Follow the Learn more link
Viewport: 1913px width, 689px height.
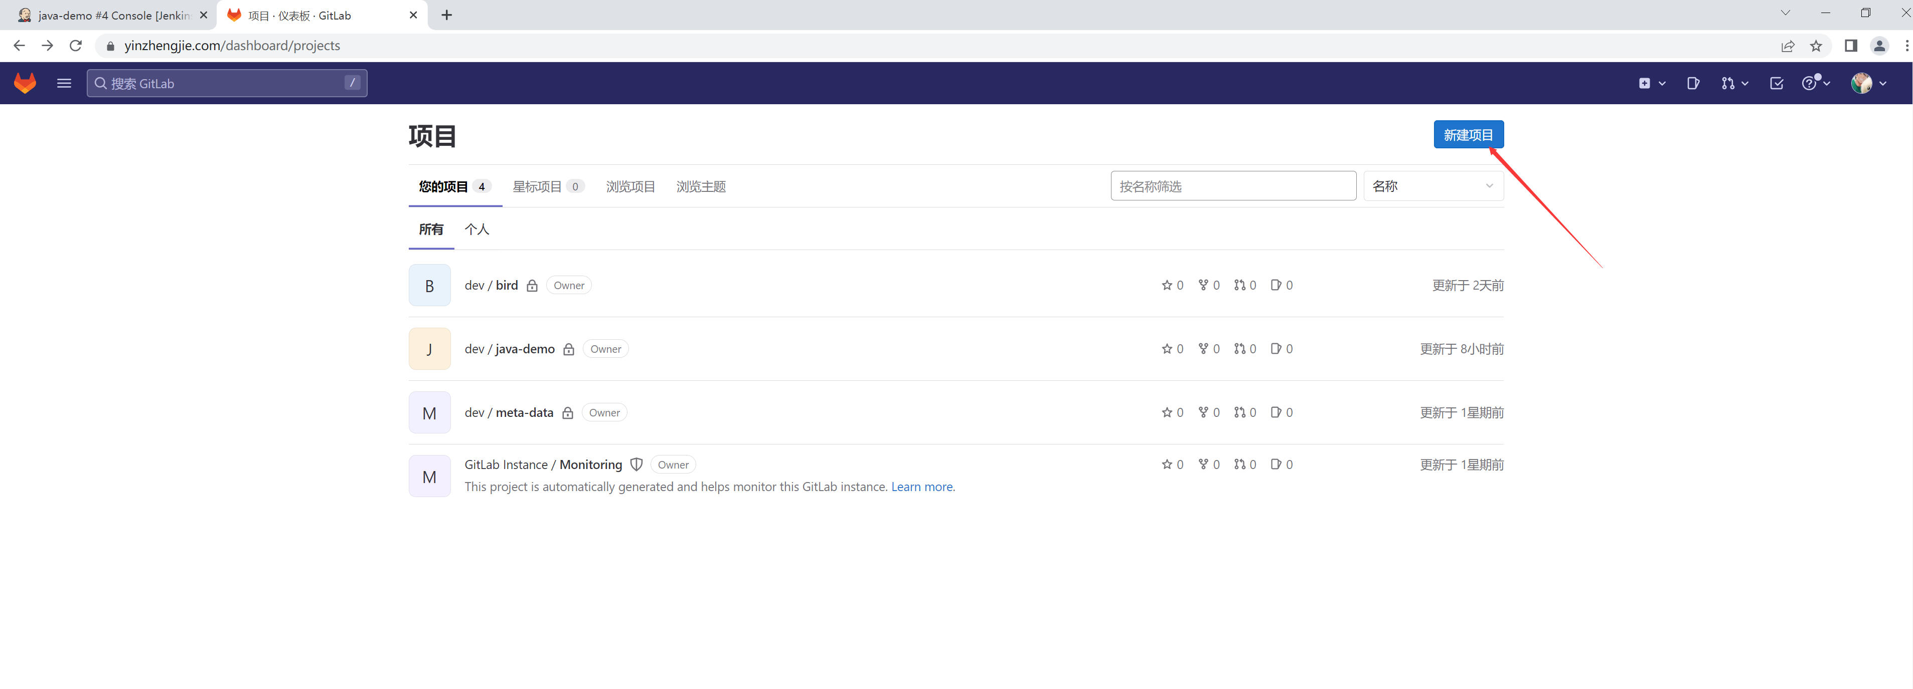click(921, 487)
